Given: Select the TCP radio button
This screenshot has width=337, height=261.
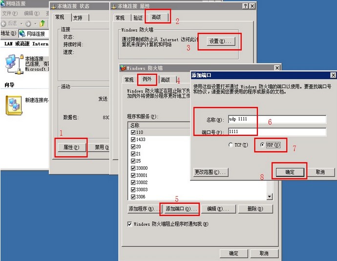Looking at the screenshot, I should click(x=231, y=145).
